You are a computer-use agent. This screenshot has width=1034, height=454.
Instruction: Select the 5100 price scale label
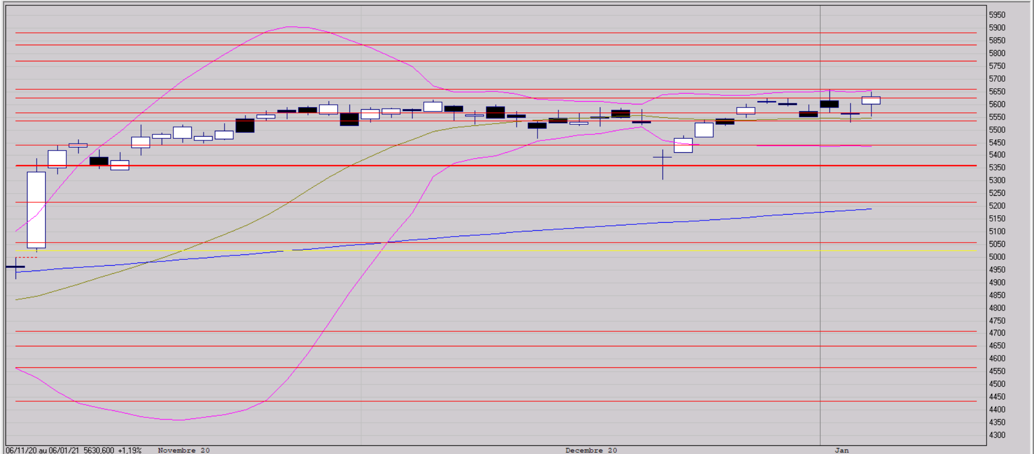click(x=997, y=231)
